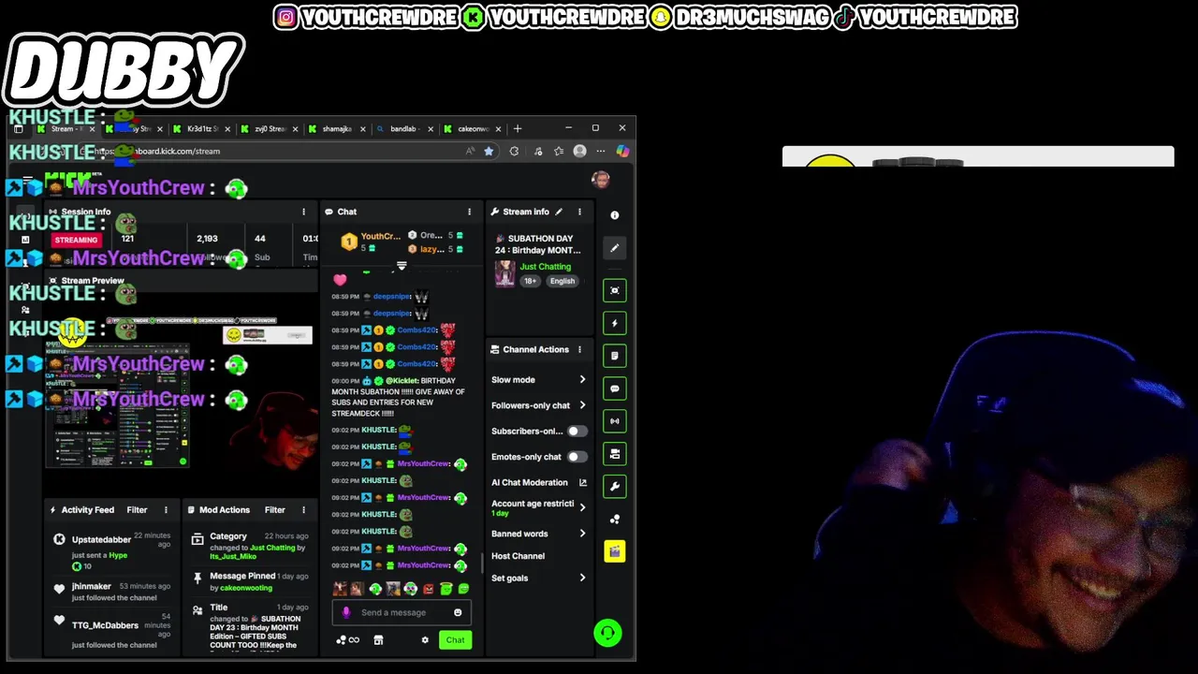This screenshot has height=674, width=1198.
Task: Expand Set goals option
Action: pyautogui.click(x=582, y=578)
